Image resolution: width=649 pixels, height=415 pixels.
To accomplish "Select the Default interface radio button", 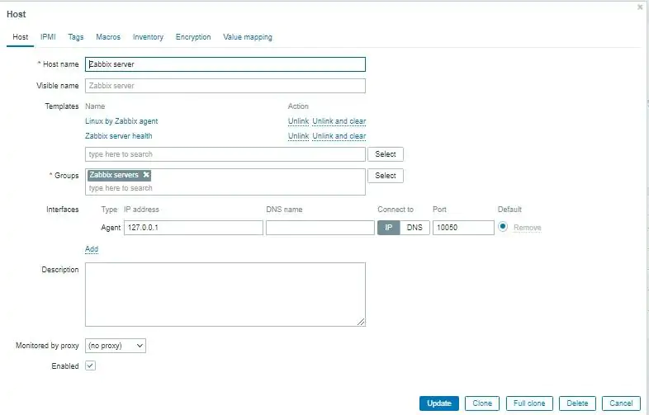I will [503, 227].
